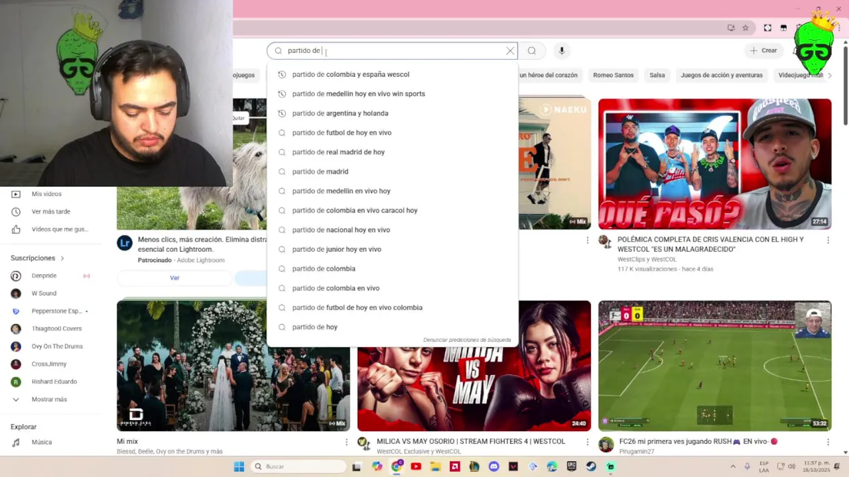Pick the "partido de madrid" suggestion
849x477 pixels.
point(392,172)
